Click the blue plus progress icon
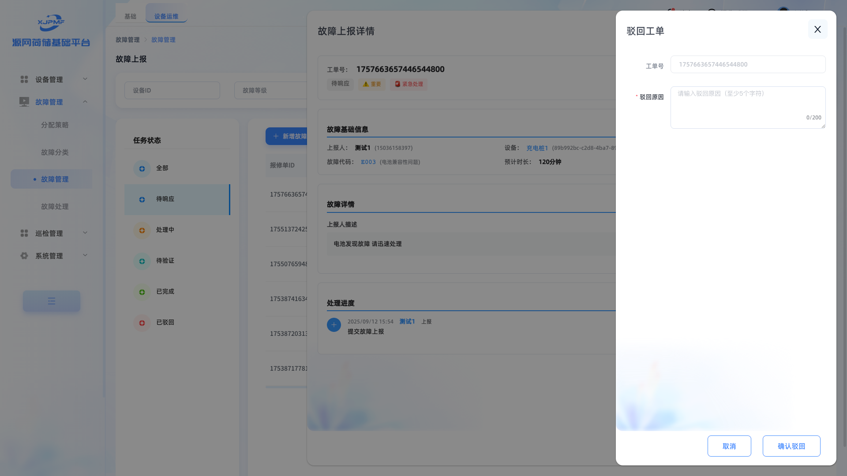Image resolution: width=847 pixels, height=476 pixels. [x=334, y=325]
